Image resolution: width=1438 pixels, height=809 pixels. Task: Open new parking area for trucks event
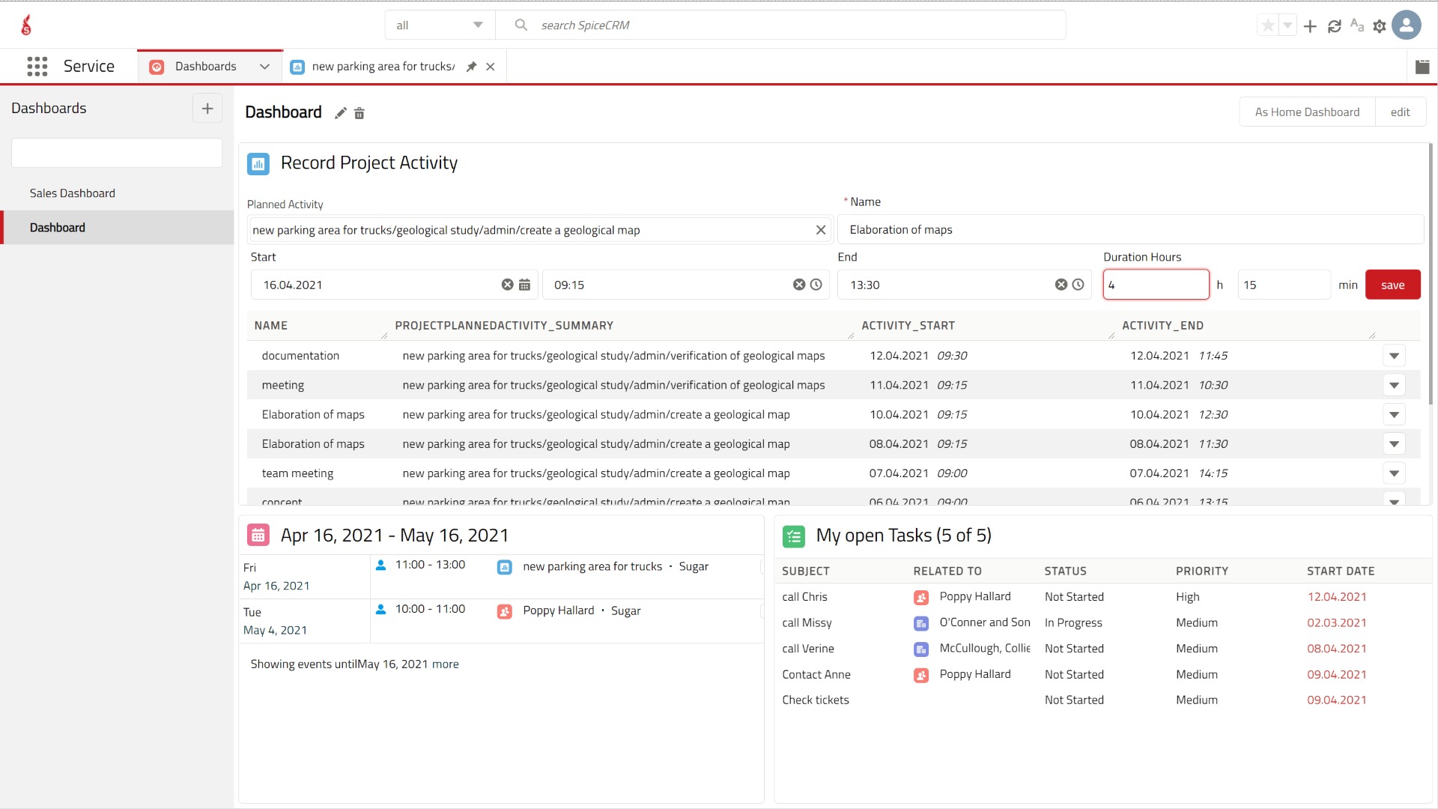[592, 566]
